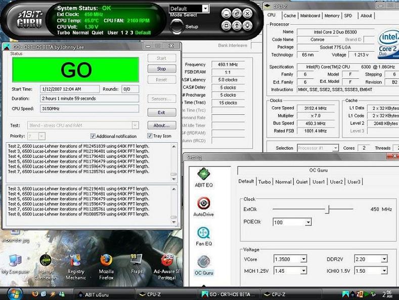This screenshot has width=399, height=300.
Task: Click the green GO status display
Action: click(75, 69)
